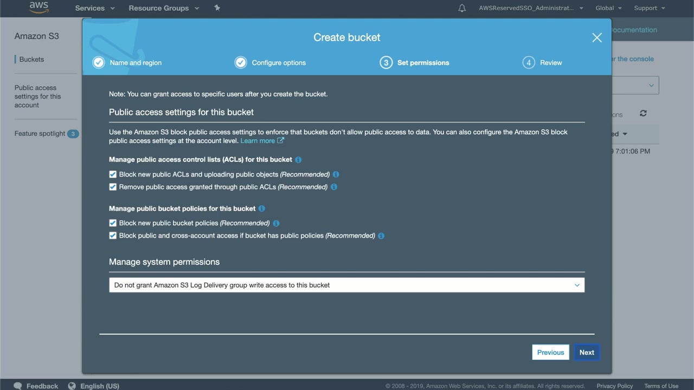Image resolution: width=694 pixels, height=390 pixels.
Task: Click the Amazon S3 sidebar title
Action: (37, 36)
